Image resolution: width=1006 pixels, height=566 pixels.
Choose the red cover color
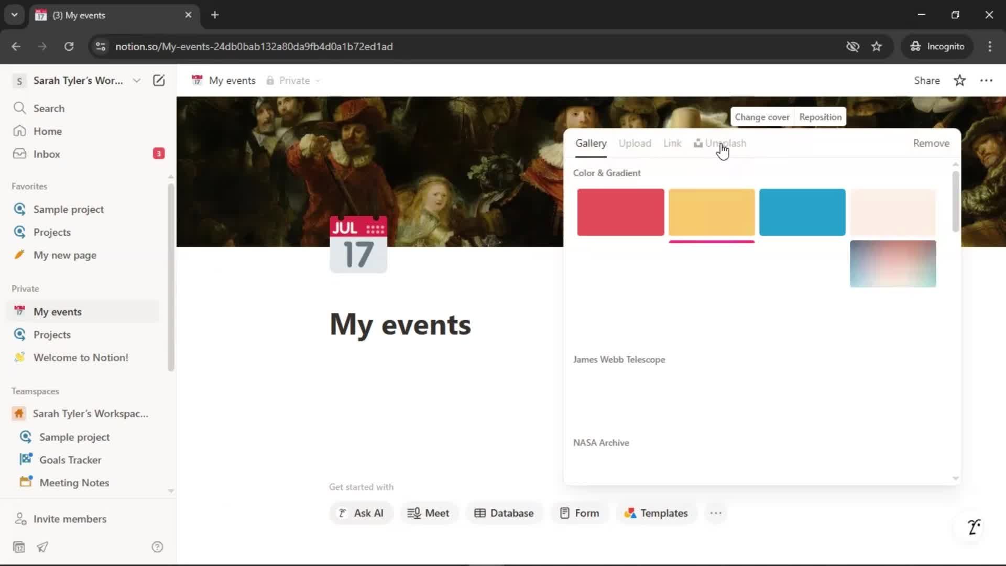[620, 212]
